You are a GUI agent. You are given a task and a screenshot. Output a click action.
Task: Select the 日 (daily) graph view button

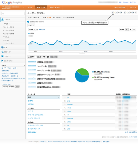click(127, 30)
